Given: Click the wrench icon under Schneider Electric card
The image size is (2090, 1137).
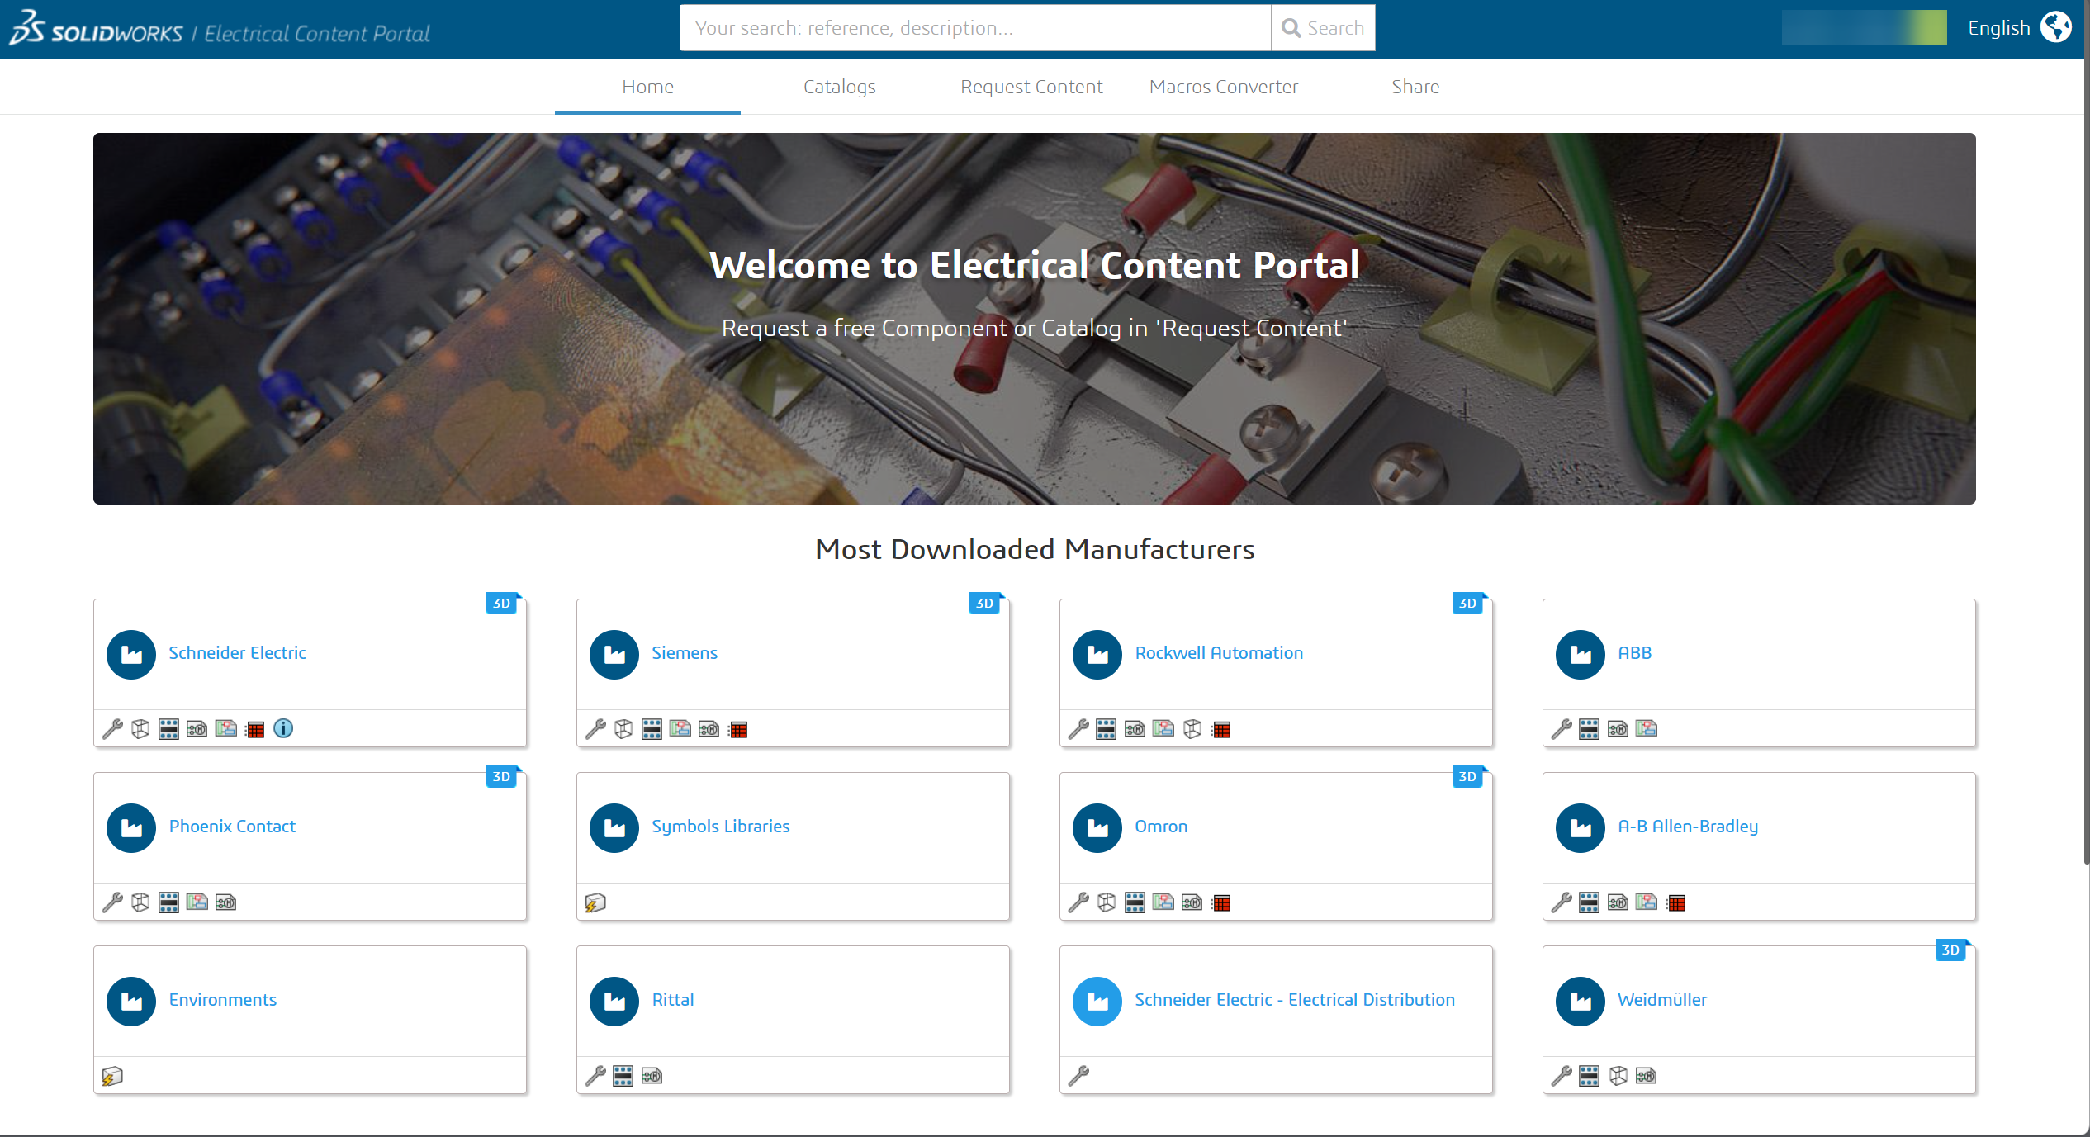Looking at the screenshot, I should [x=112, y=729].
